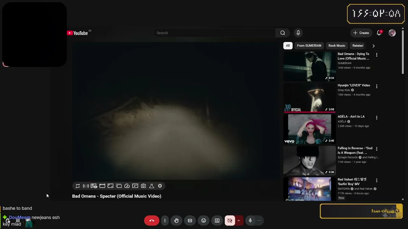Image resolution: width=408 pixels, height=229 pixels.
Task: Select the From SUMERIAN filter chip
Action: (x=309, y=45)
